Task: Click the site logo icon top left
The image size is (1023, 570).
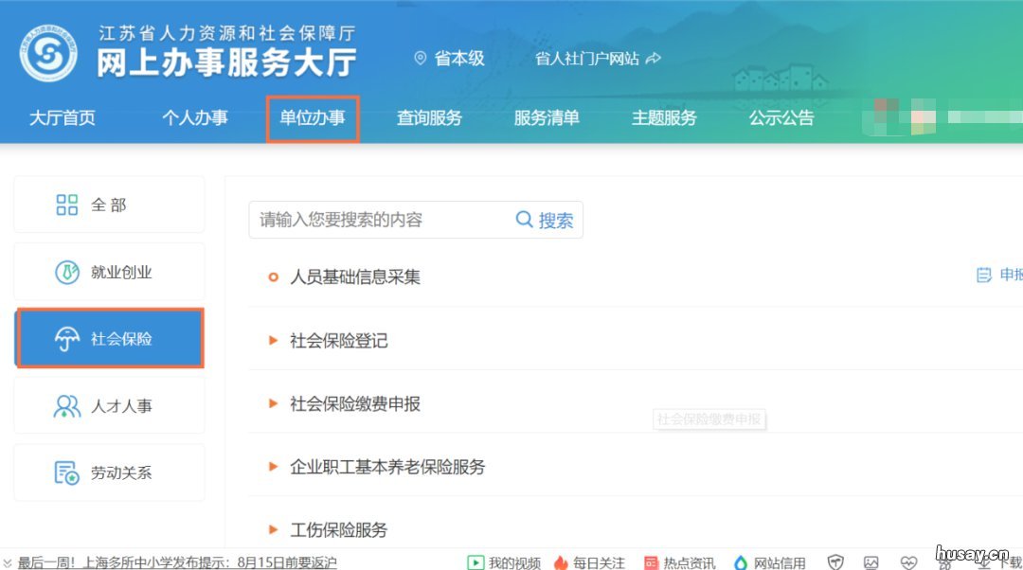Action: 45,51
